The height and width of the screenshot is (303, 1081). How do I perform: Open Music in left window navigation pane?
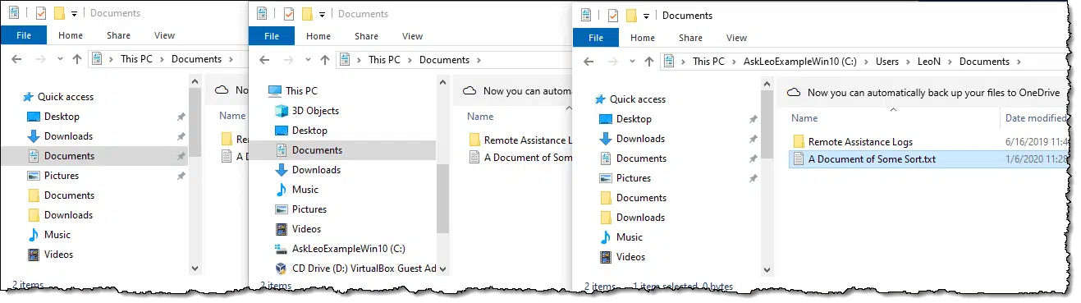(x=57, y=235)
